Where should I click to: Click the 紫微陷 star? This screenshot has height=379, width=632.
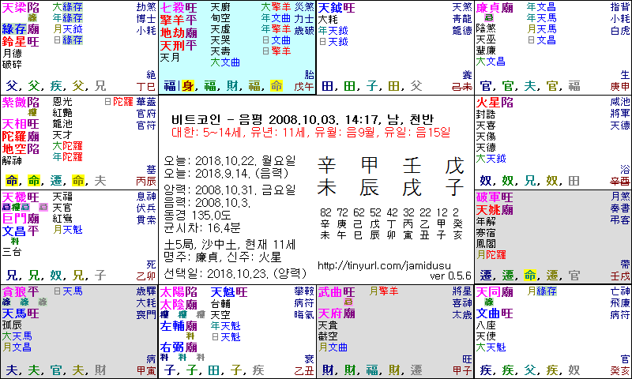pos(21,103)
